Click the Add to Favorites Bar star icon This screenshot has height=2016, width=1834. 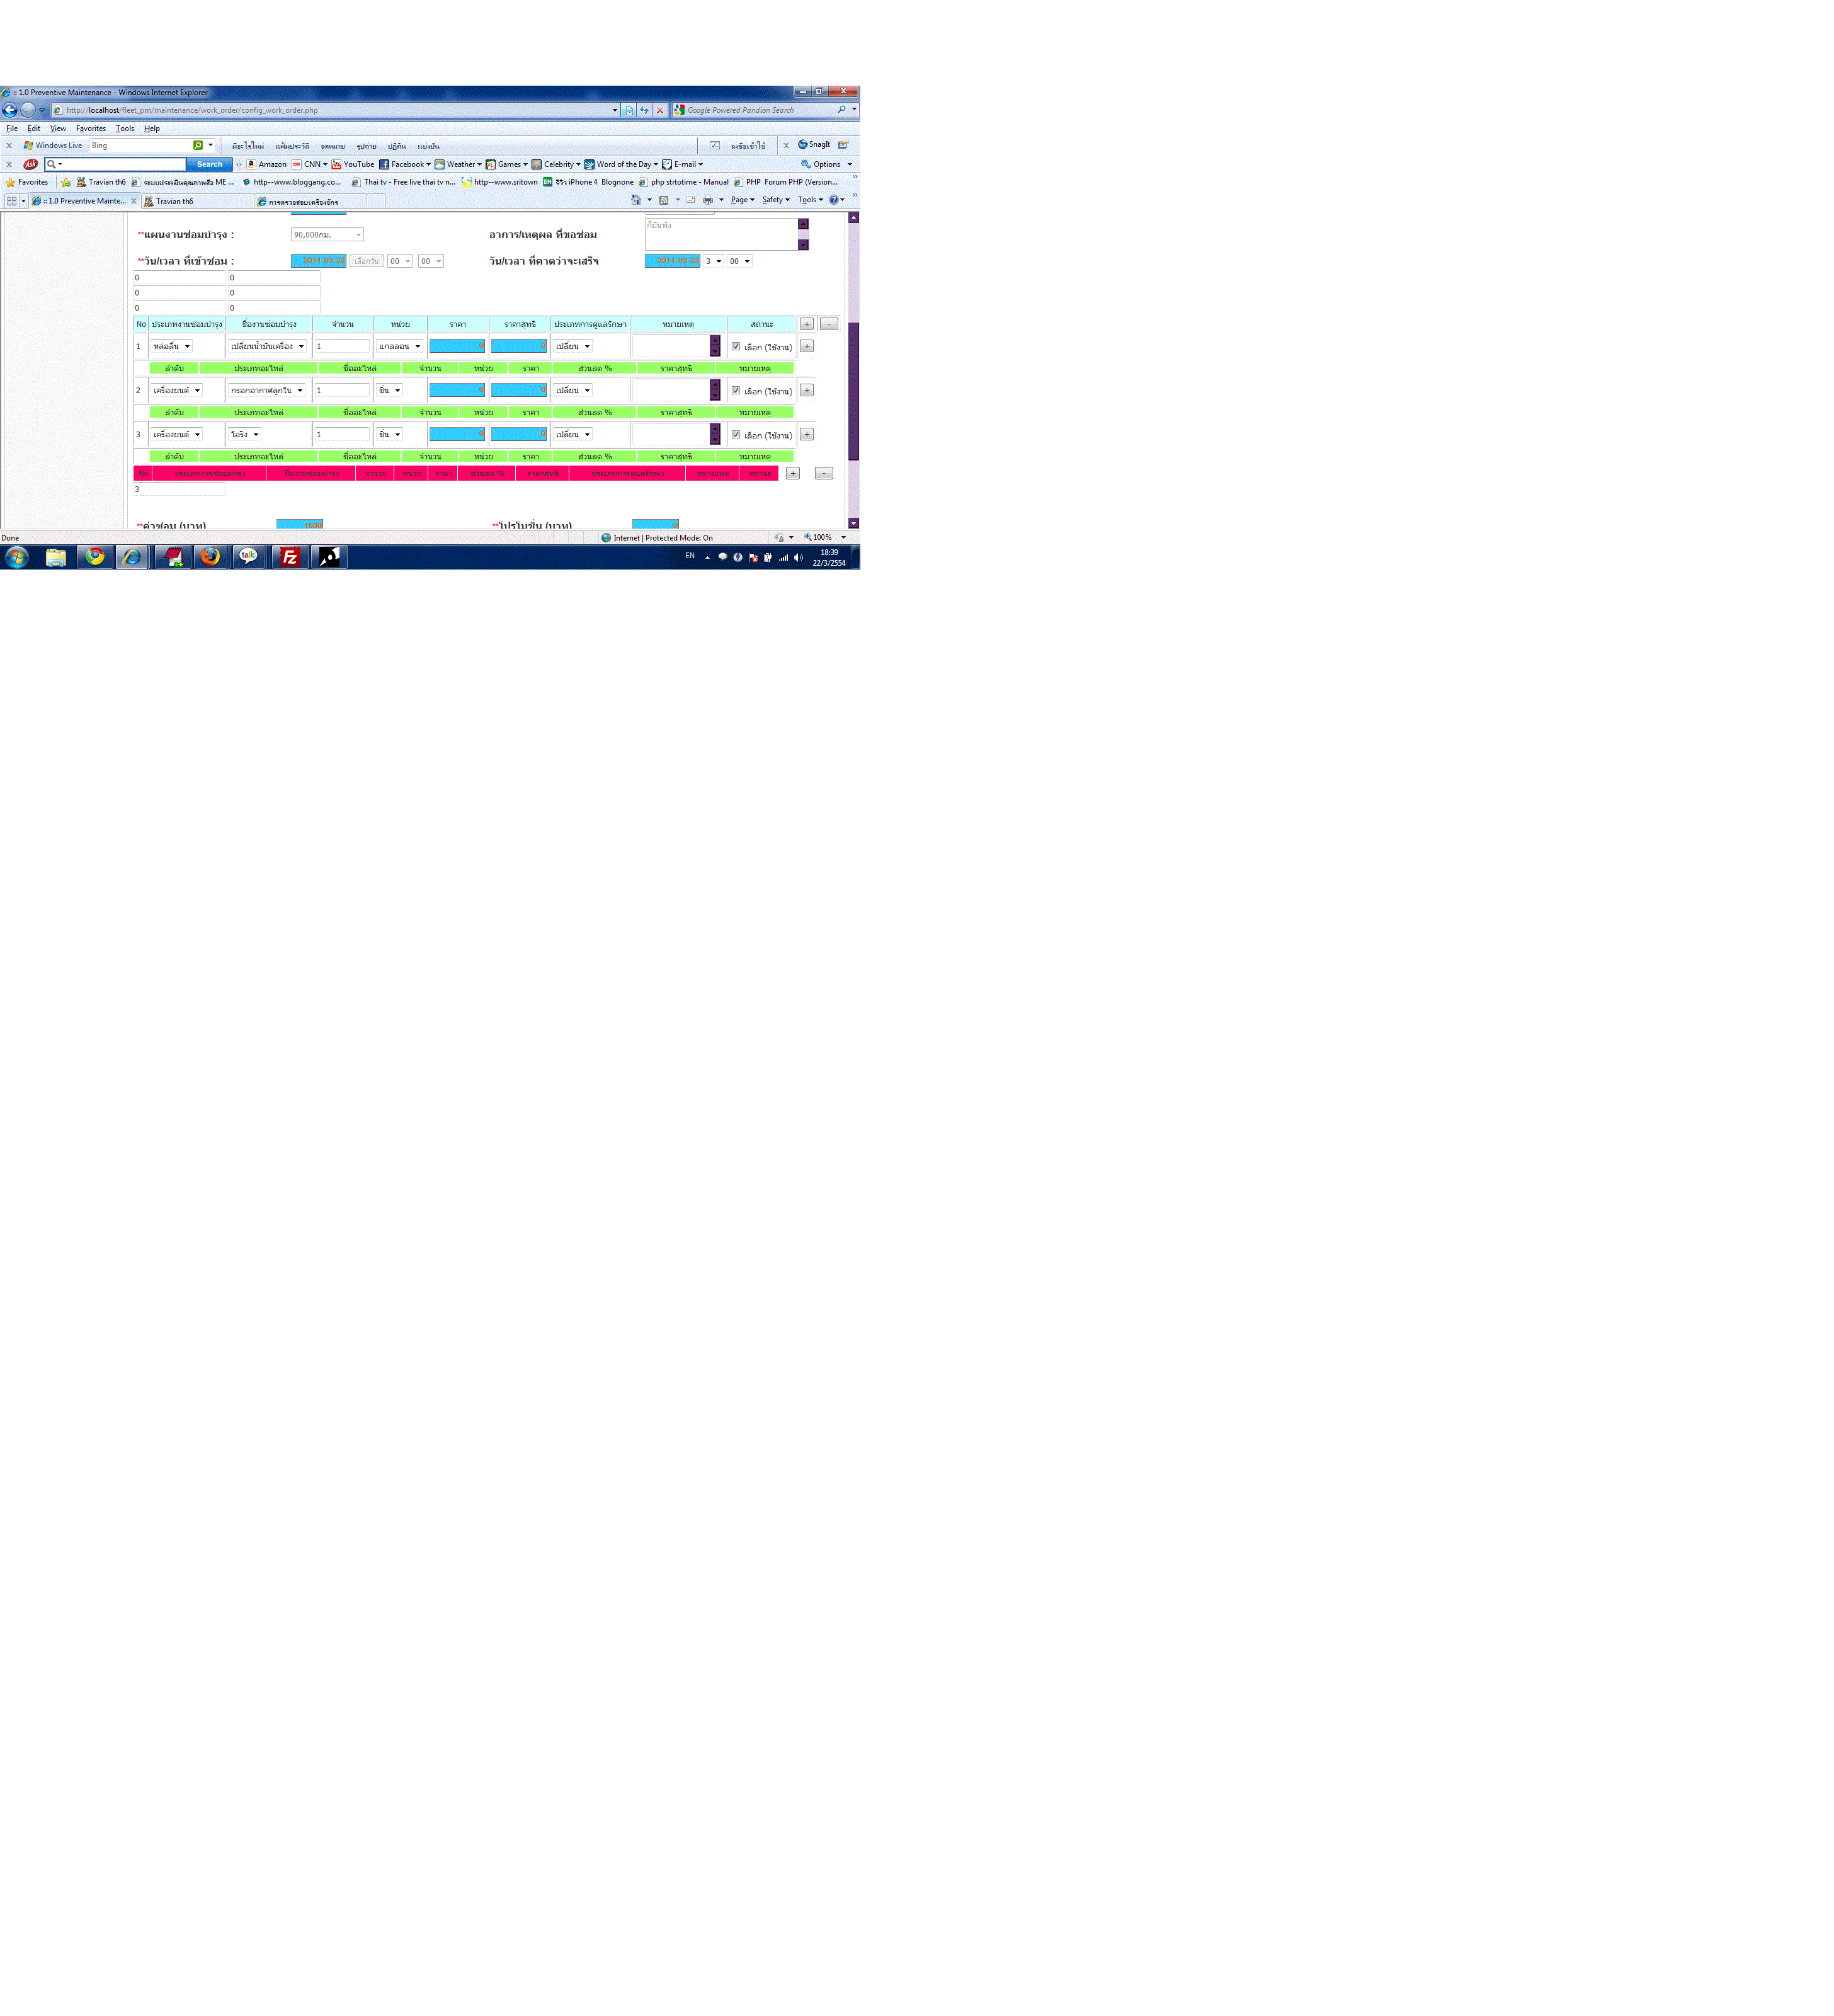[x=66, y=182]
